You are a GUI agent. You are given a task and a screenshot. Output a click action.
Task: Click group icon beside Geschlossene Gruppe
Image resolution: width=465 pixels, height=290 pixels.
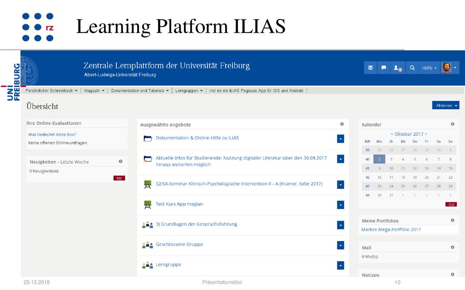point(148,245)
